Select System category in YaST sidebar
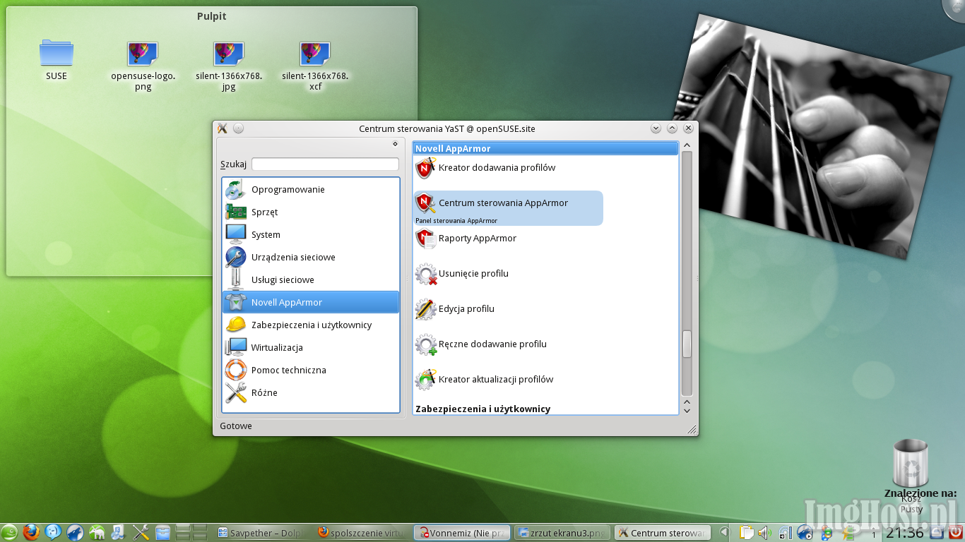The width and height of the screenshot is (965, 542). [311, 234]
